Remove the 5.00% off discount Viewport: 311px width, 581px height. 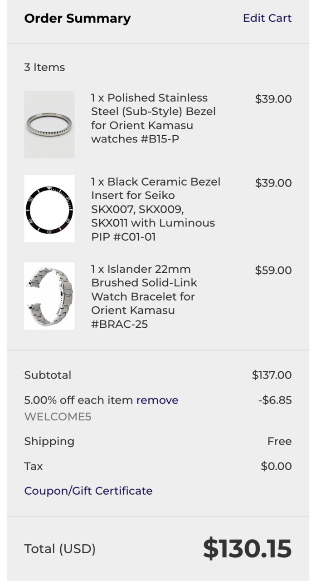pos(157,400)
